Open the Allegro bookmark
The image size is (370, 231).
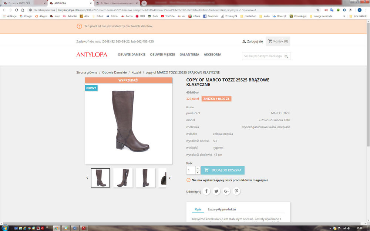[41, 16]
